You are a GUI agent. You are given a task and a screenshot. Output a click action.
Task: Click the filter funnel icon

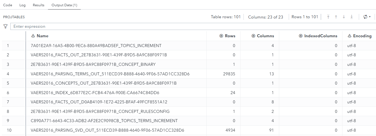(x=5, y=26)
